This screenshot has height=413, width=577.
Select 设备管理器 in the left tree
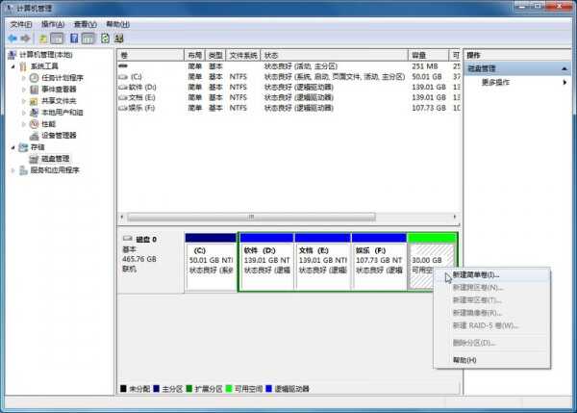[x=58, y=136]
